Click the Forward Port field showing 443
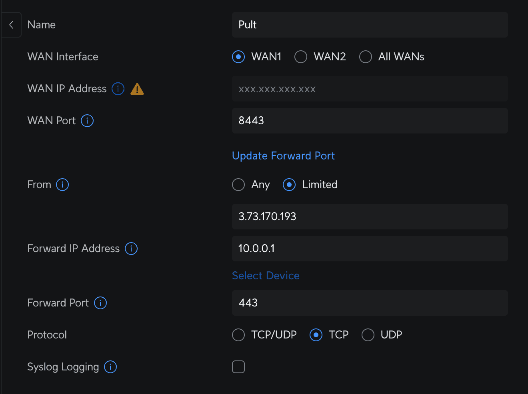Screen dimensions: 528x394 370,303
